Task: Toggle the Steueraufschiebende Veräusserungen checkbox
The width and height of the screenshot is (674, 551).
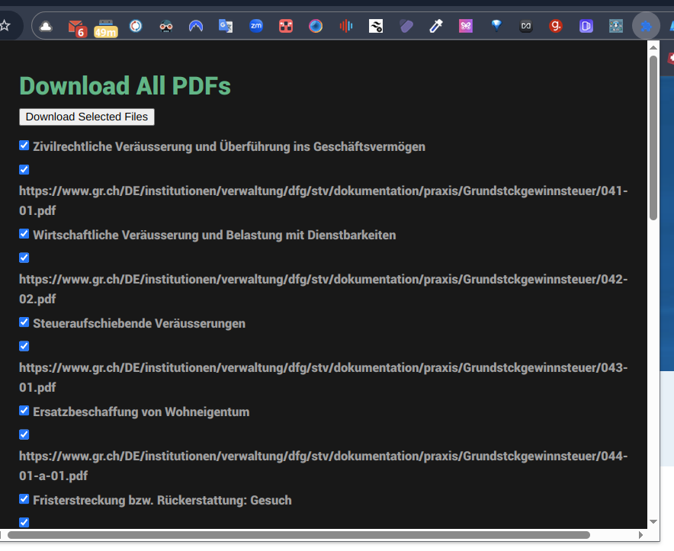Action: (24, 322)
